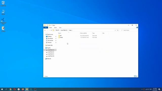Open Yandex.Disk in navigation pane
This screenshot has height=91, width=162.
pyautogui.click(x=50, y=45)
